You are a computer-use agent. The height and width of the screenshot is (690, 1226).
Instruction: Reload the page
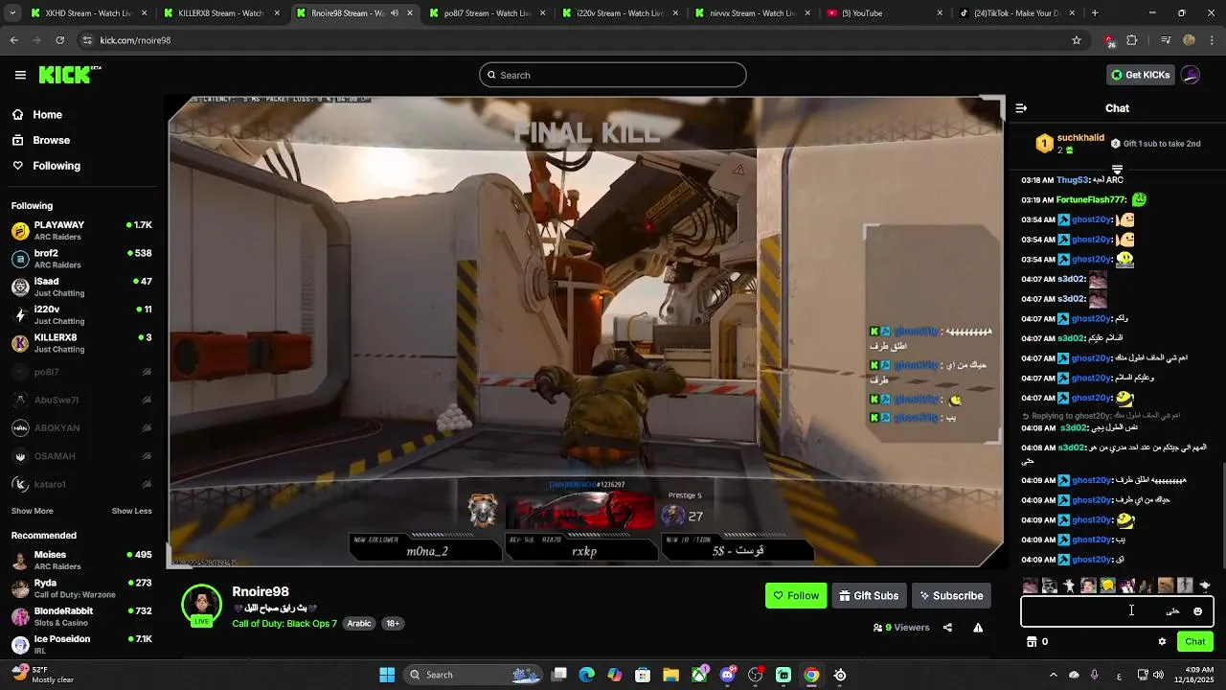click(59, 40)
